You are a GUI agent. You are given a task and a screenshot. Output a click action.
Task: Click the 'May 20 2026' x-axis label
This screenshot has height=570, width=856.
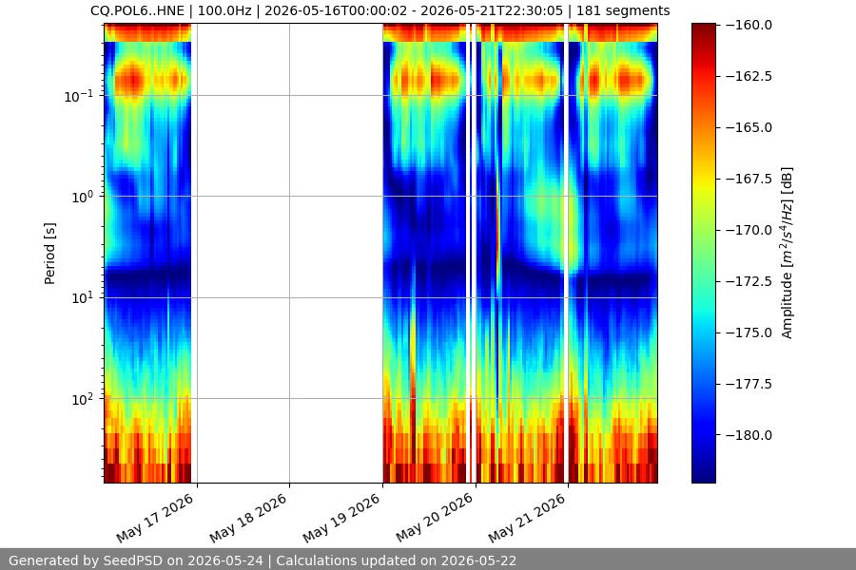[435, 518]
